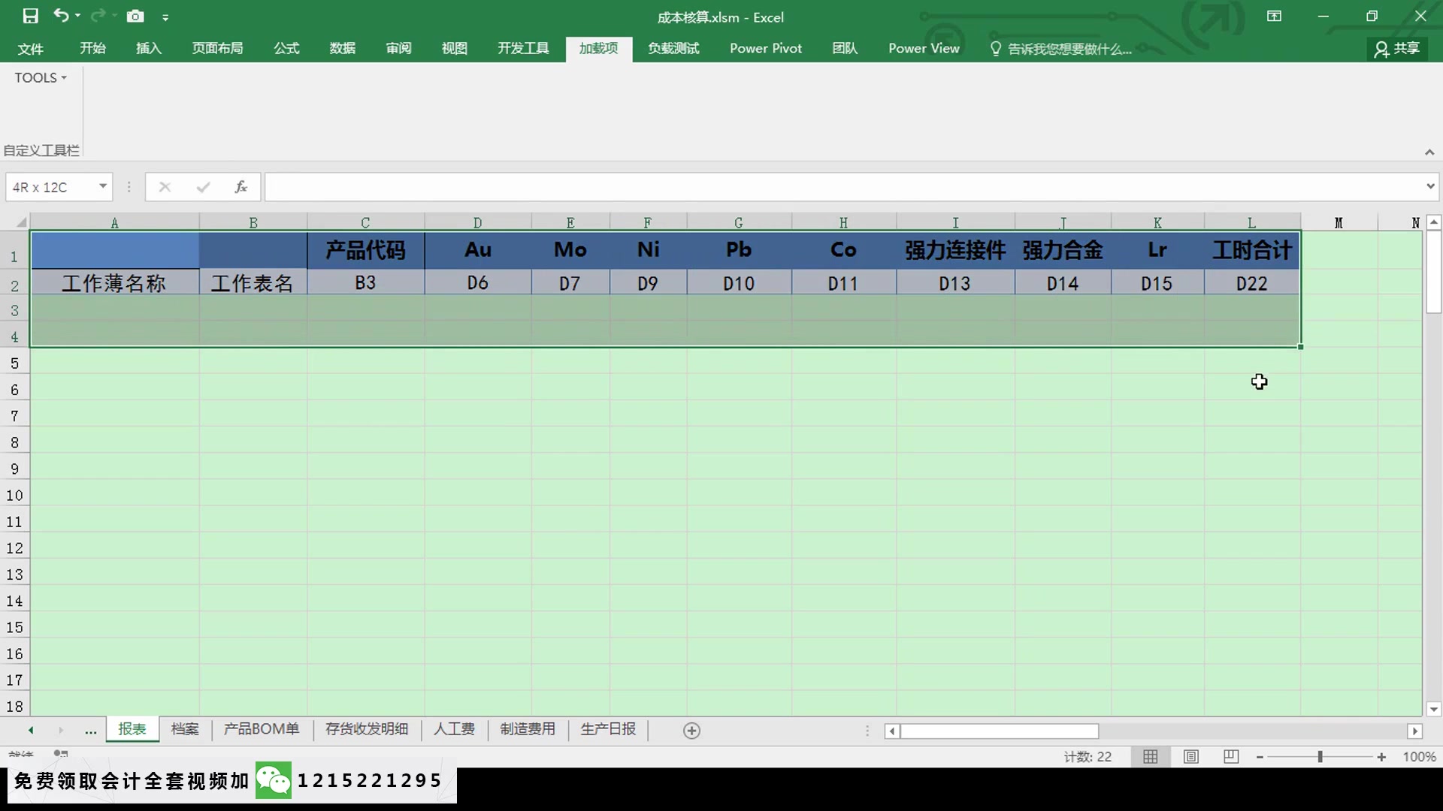
Task: Select column M header
Action: click(1339, 222)
